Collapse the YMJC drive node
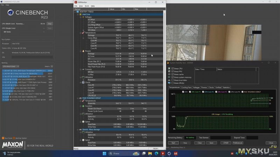The width and height of the screenshot is (280, 157). (x=78, y=98)
